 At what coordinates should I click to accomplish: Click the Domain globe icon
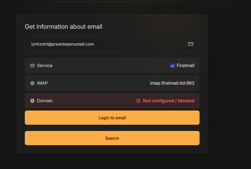coord(33,101)
